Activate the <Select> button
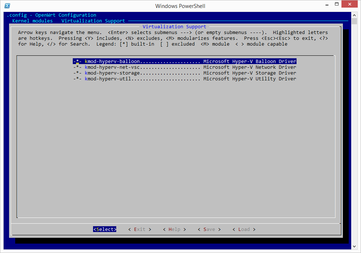 click(x=105, y=229)
